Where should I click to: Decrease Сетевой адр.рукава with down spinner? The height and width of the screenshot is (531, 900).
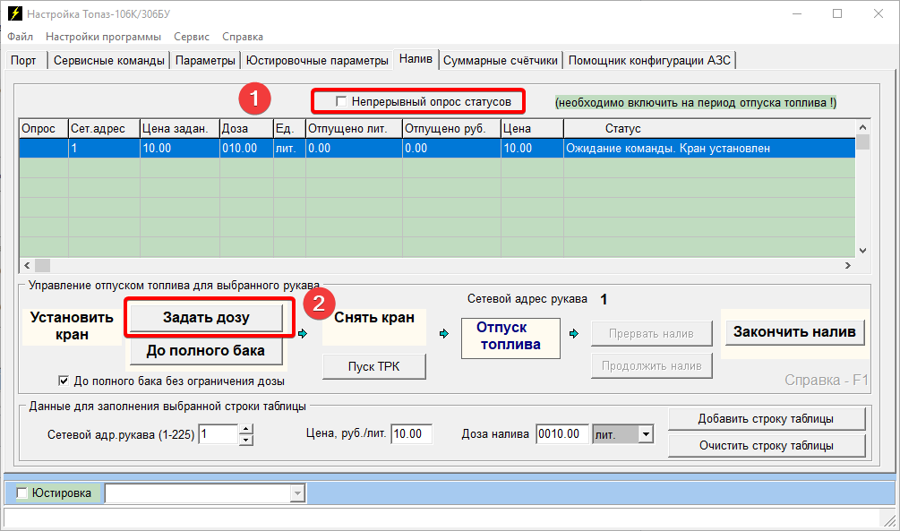[245, 441]
